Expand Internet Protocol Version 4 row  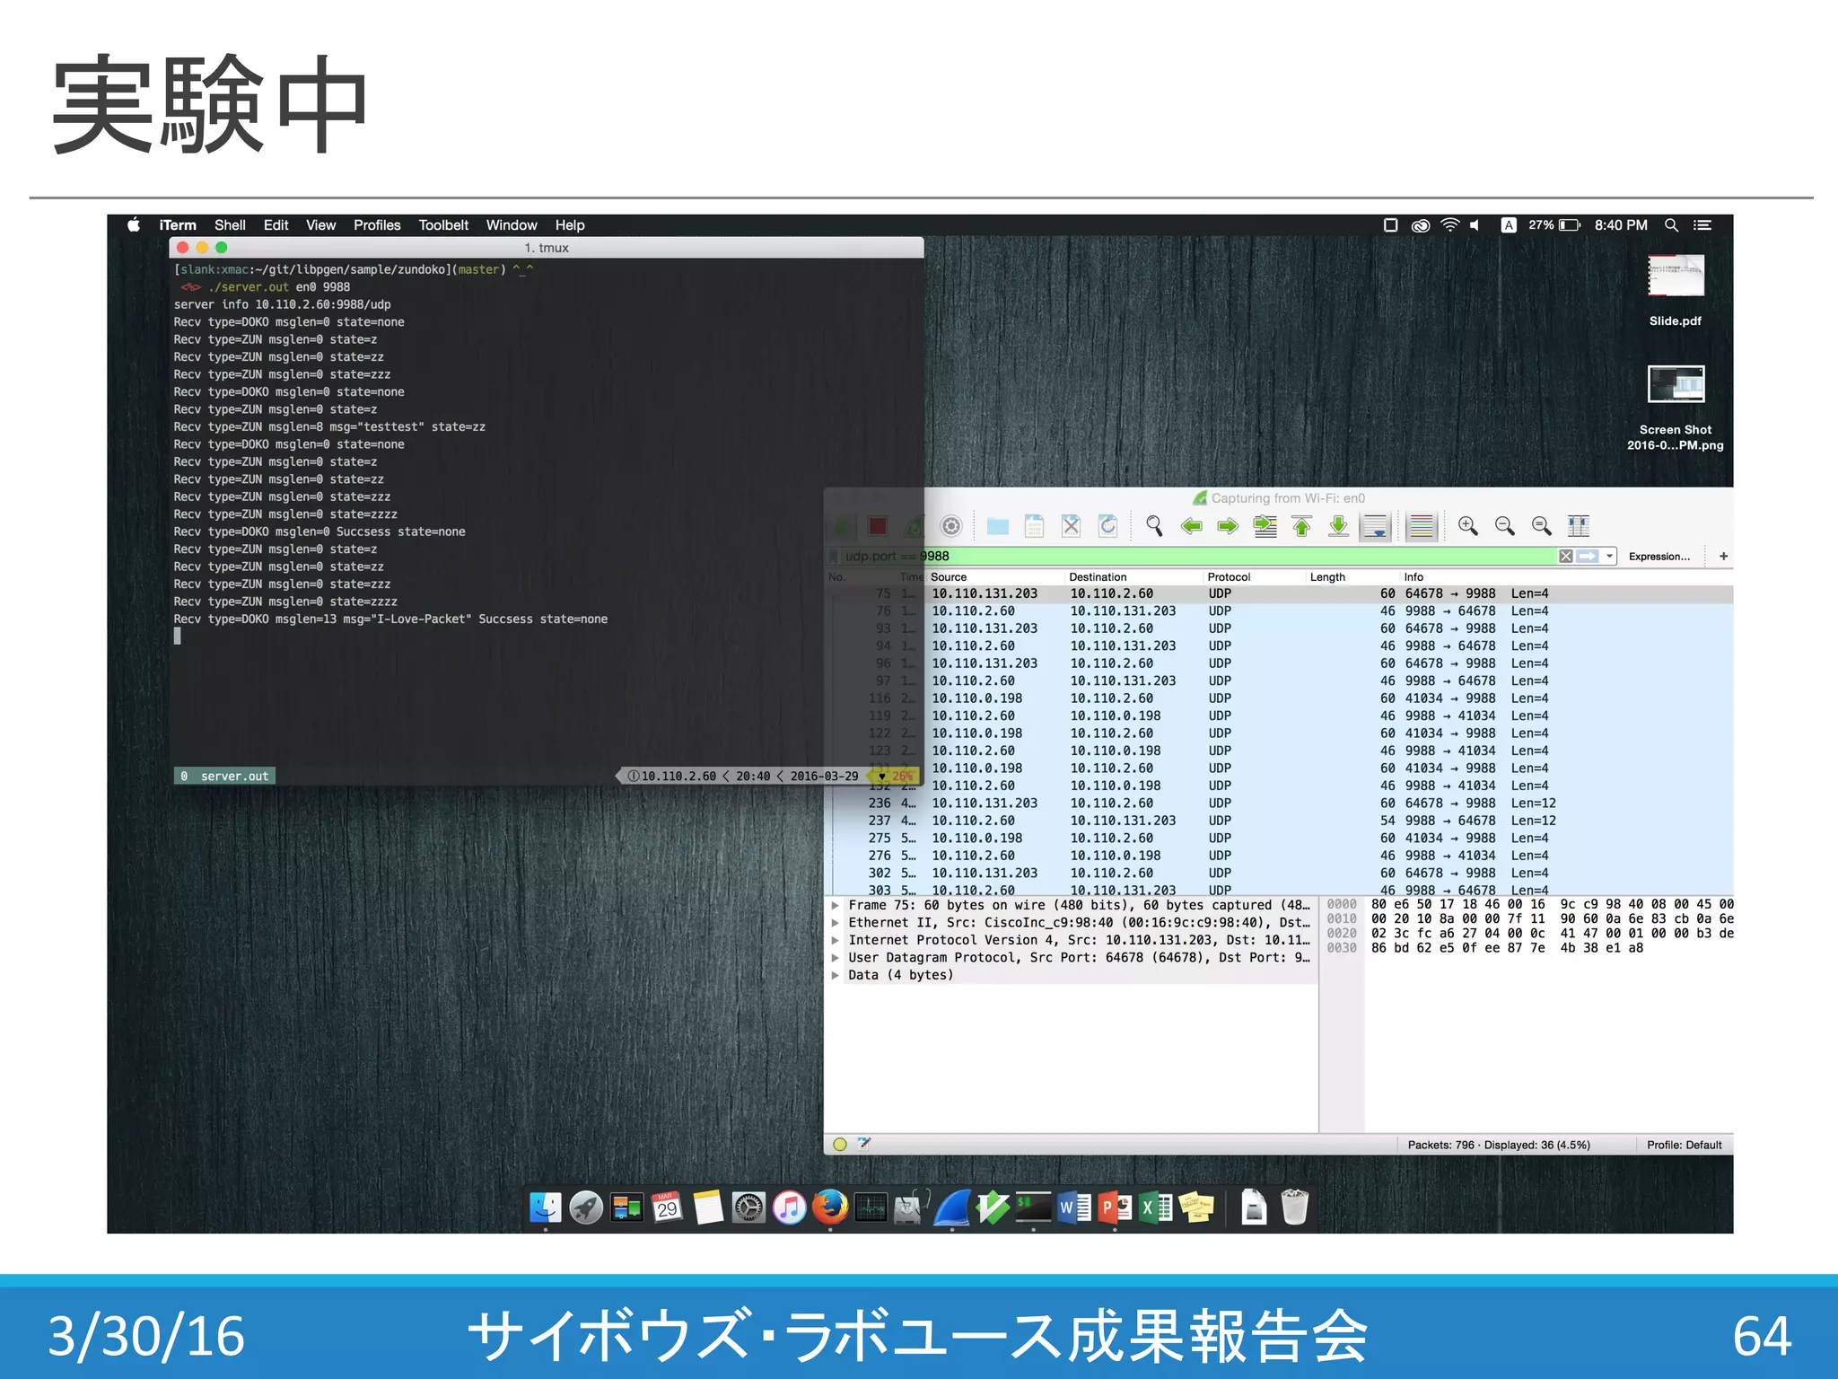click(836, 940)
